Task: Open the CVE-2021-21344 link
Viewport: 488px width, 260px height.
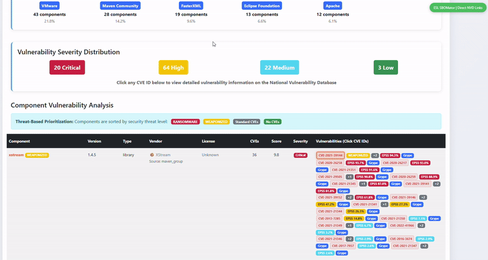Action: [x=330, y=211]
